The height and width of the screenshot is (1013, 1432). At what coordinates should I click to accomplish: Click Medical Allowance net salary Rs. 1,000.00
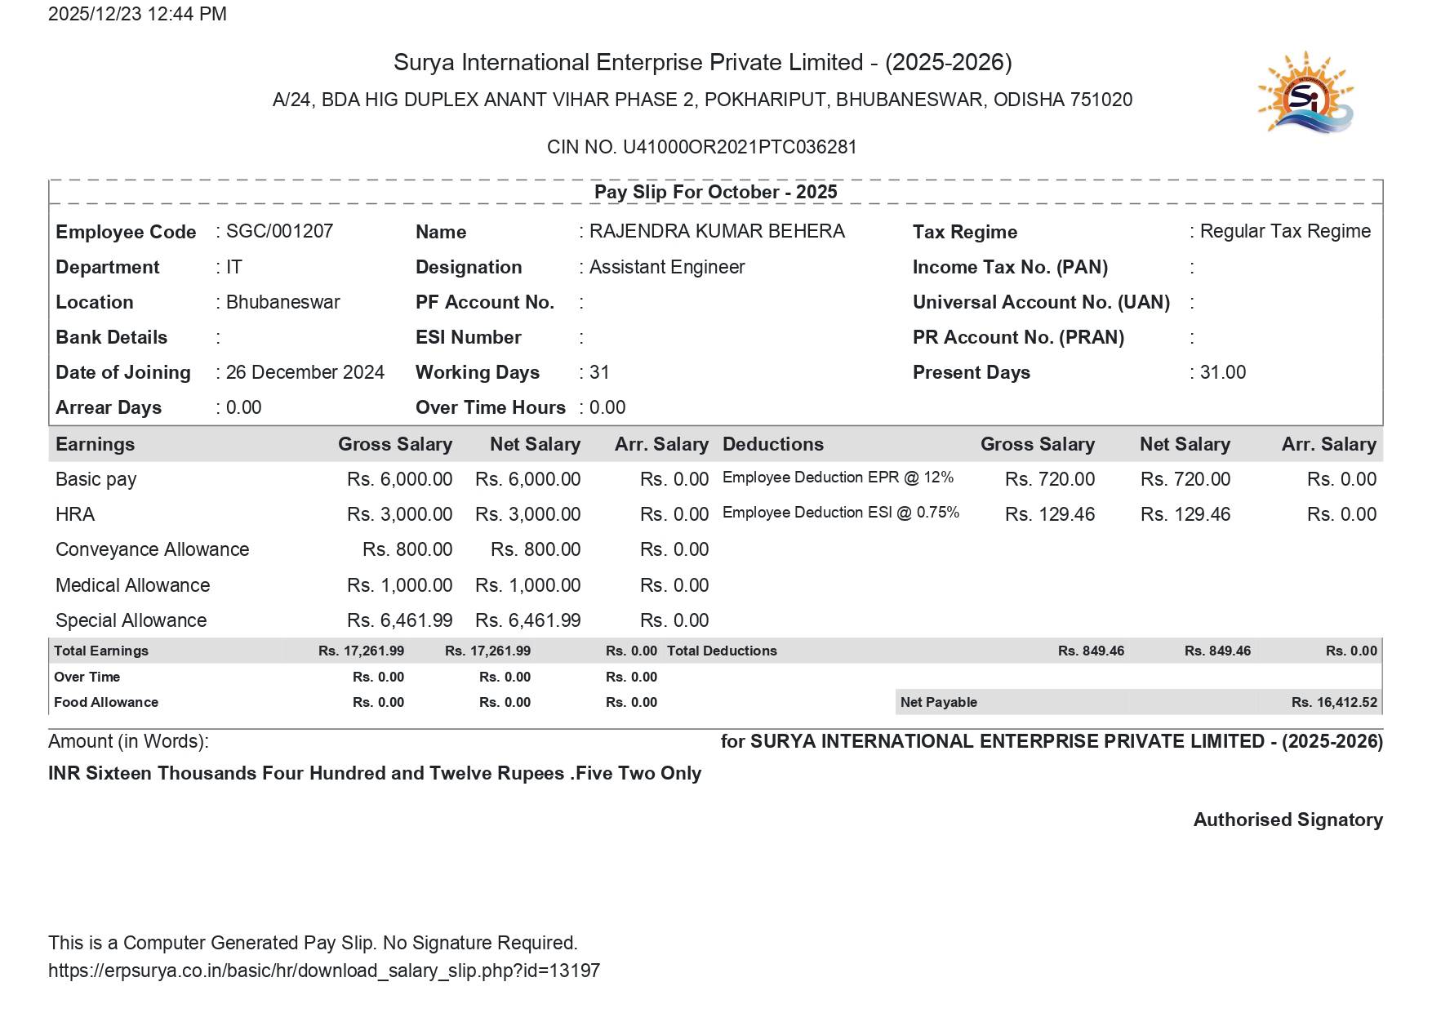coord(528,585)
